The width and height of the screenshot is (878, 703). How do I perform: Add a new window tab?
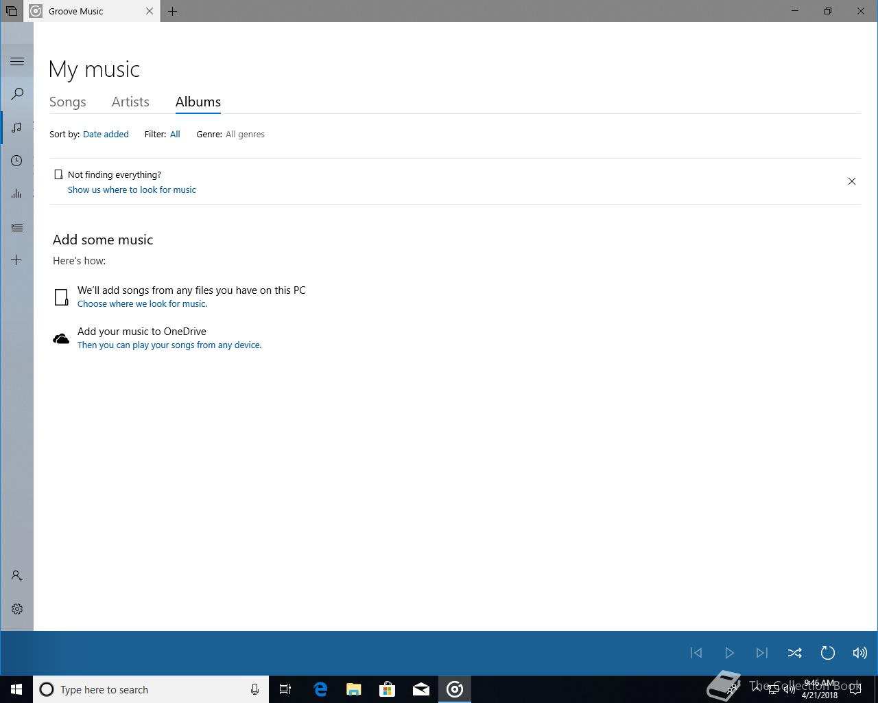pos(172,11)
